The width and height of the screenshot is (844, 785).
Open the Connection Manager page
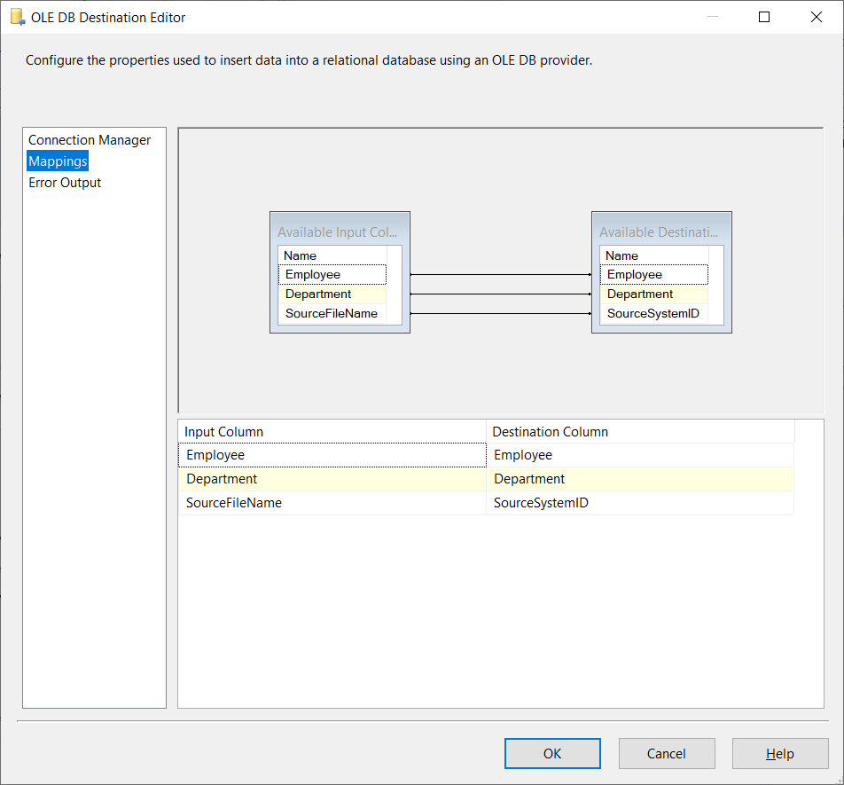coord(90,140)
